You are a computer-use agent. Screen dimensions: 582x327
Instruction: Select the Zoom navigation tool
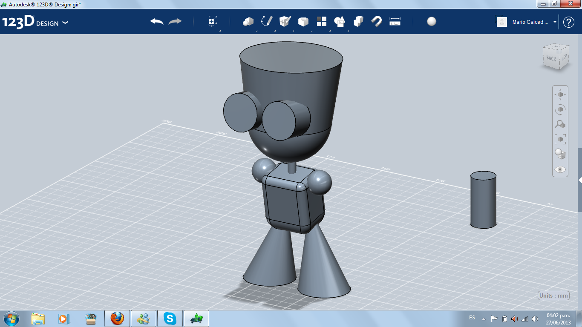coord(560,124)
